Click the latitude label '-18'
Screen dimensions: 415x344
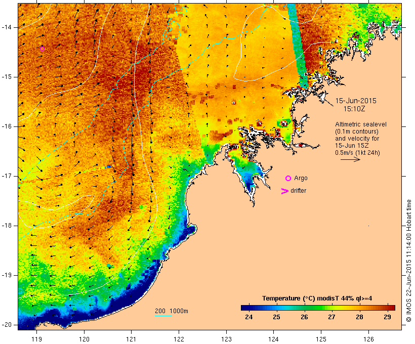coord(6,226)
